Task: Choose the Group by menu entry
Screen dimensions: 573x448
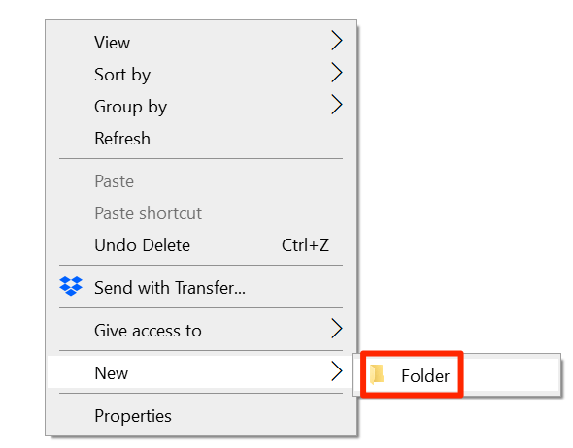Action: [201, 107]
